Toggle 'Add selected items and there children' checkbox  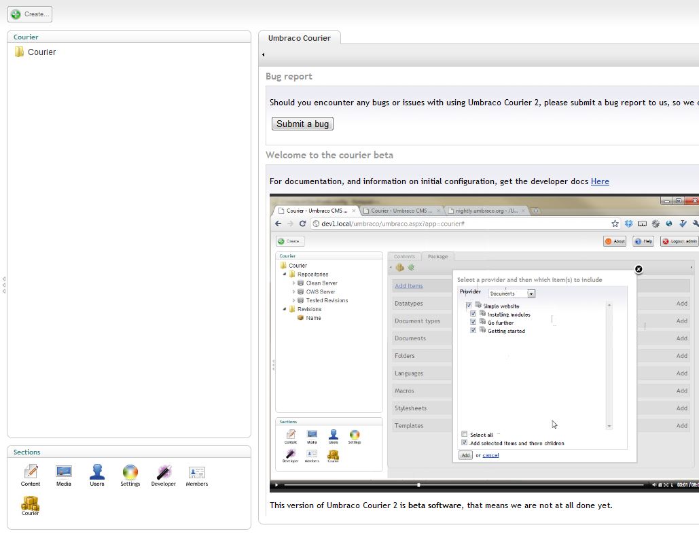464,442
